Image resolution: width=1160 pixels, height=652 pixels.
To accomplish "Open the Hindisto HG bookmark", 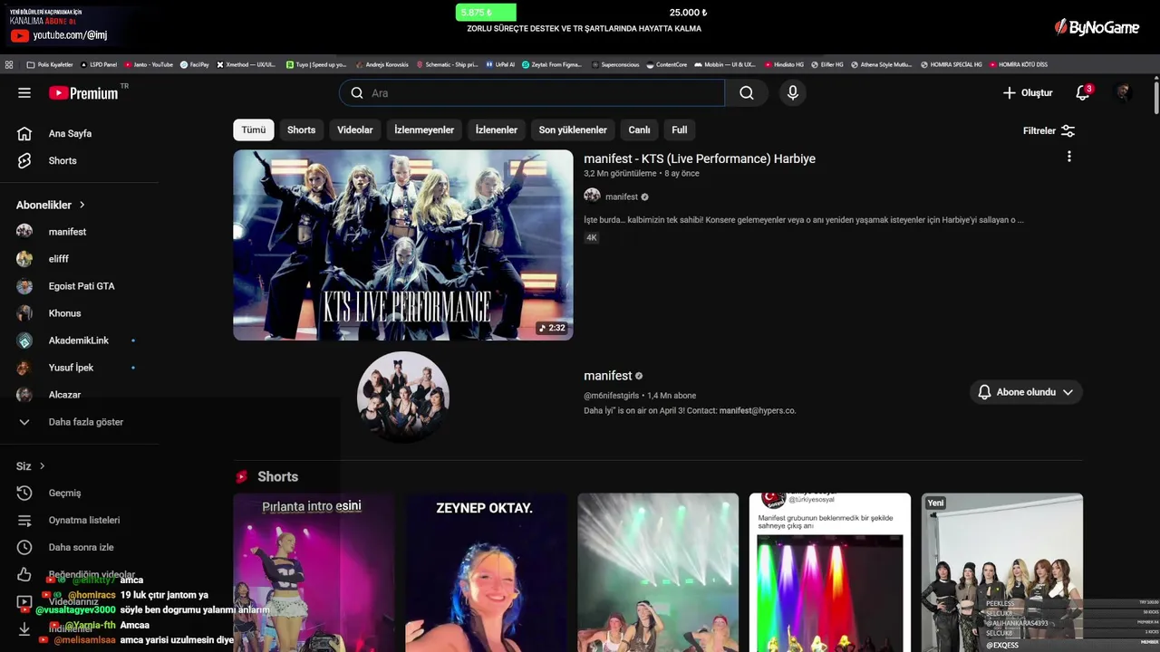I will click(785, 65).
